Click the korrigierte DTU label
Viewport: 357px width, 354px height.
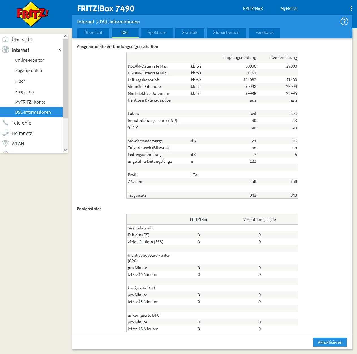[141, 288]
